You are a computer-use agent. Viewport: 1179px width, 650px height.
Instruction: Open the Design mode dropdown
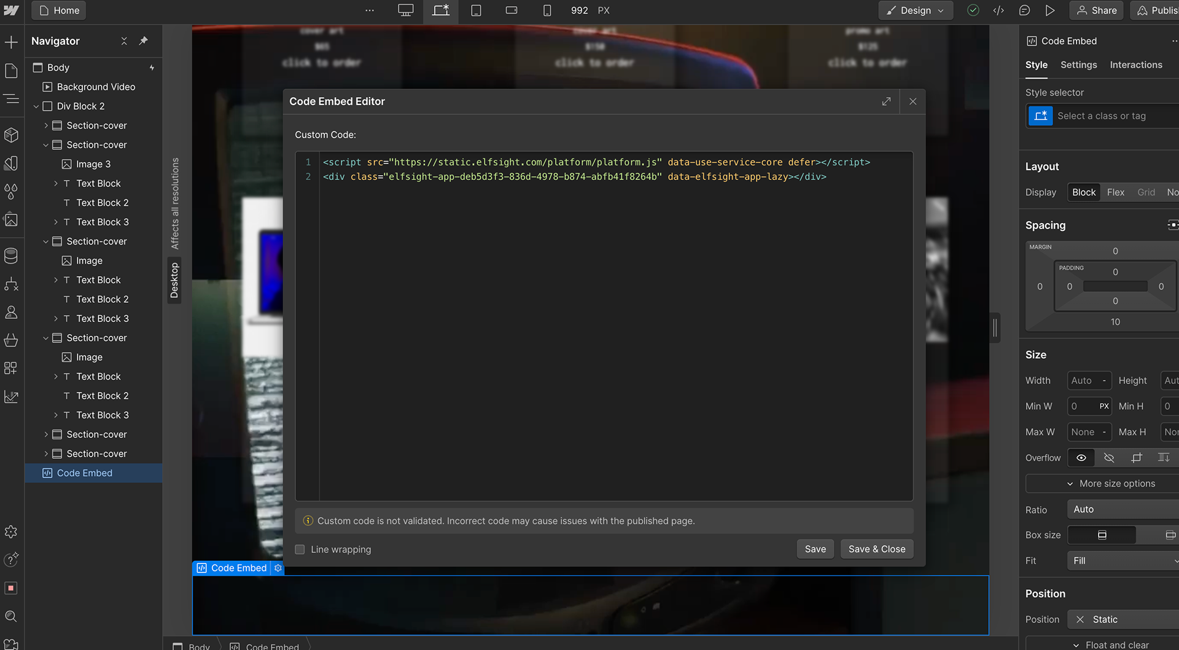[x=916, y=10]
